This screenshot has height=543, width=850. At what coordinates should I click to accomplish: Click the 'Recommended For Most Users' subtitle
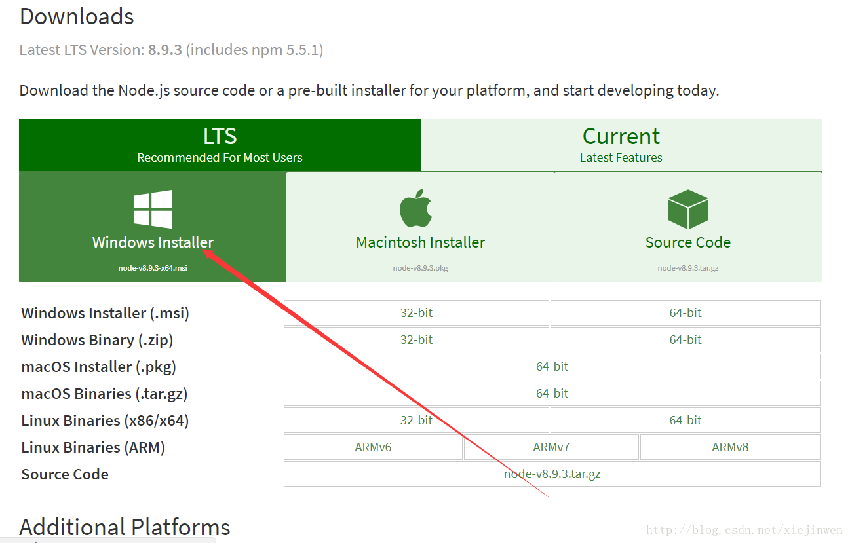[220, 158]
